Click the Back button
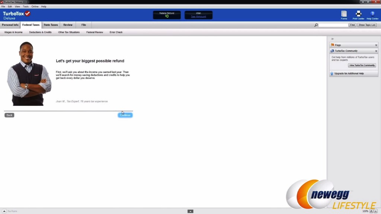 (9, 115)
